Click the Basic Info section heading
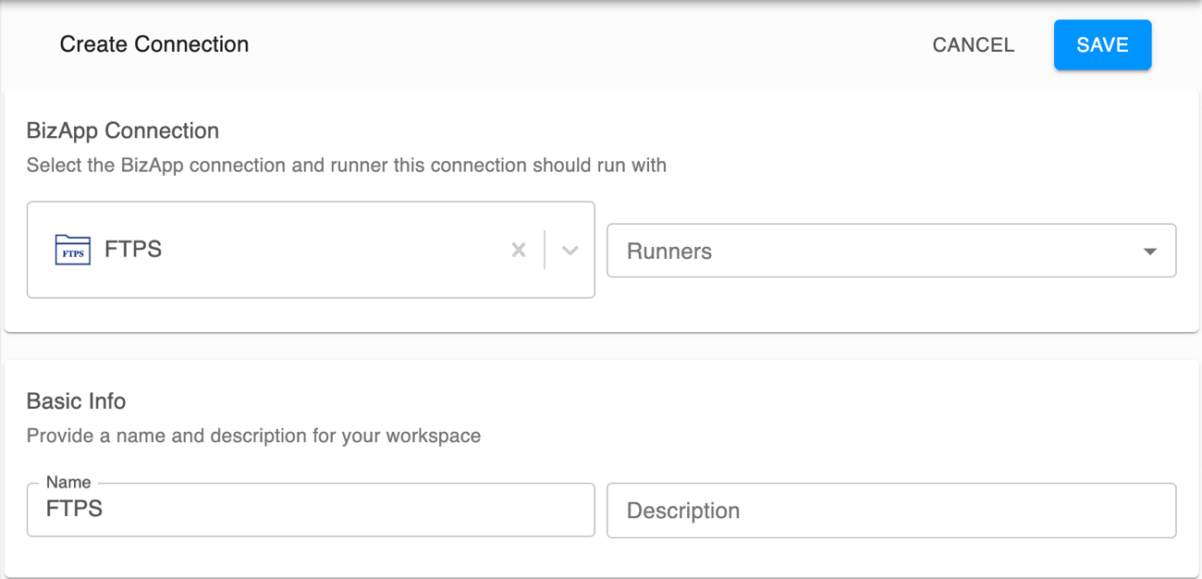1202x579 pixels. click(77, 401)
